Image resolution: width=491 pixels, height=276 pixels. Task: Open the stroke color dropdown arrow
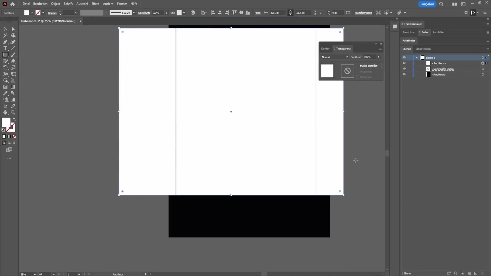point(43,13)
